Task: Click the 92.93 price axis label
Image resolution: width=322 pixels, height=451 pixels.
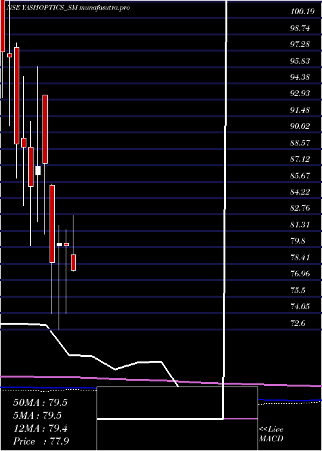Action: click(x=300, y=93)
